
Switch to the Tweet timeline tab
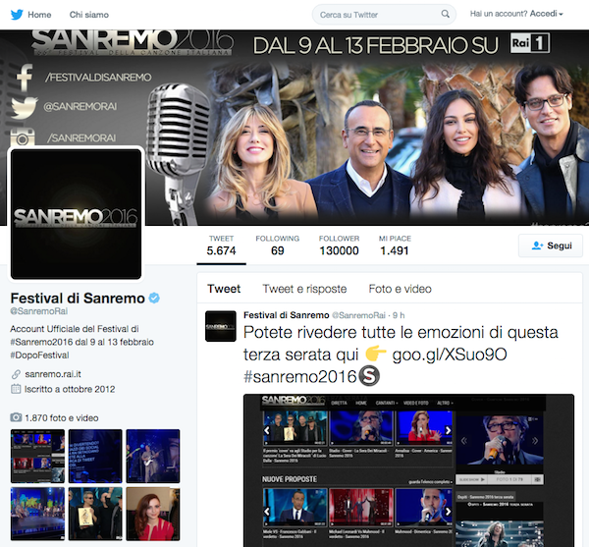[x=224, y=289]
